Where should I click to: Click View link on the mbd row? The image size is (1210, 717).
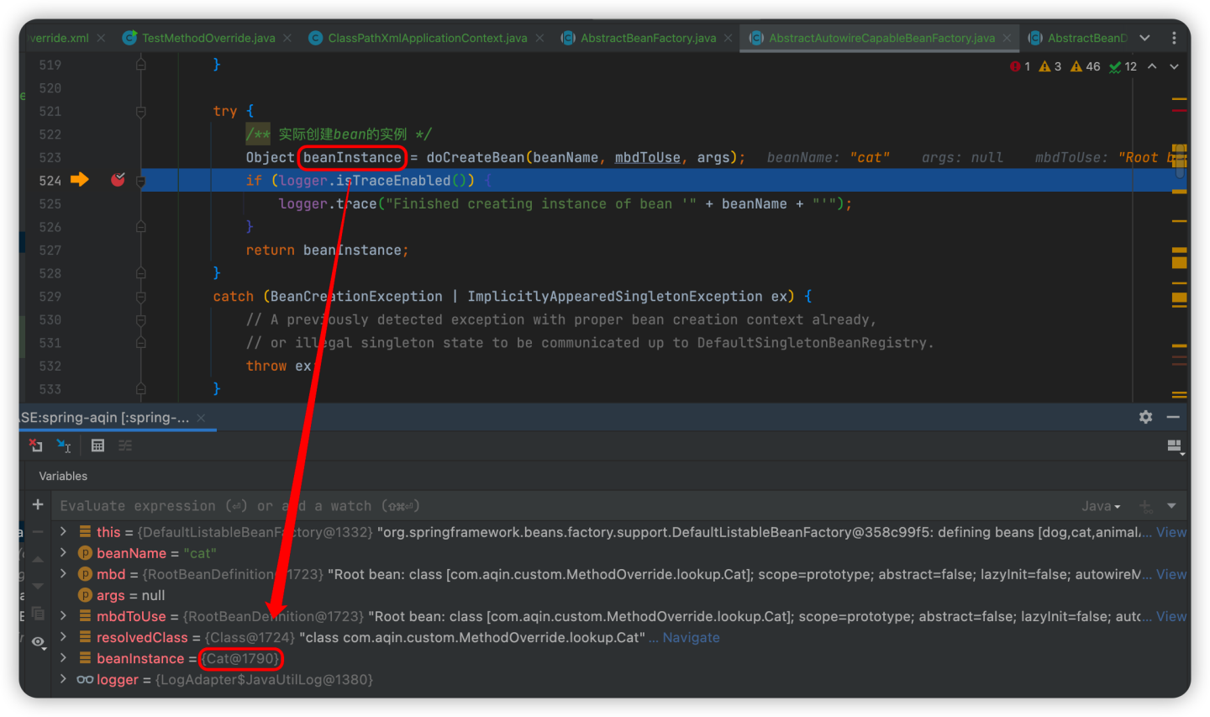click(1171, 574)
